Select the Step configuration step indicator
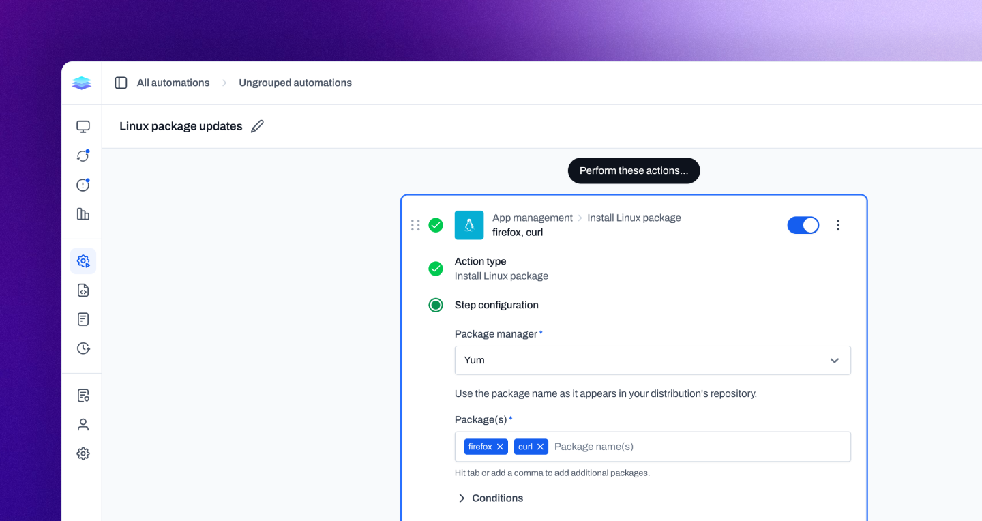This screenshot has height=521, width=982. tap(436, 305)
